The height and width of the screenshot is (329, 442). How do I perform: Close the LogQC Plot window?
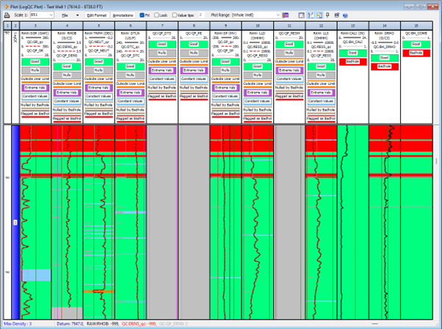432,6
